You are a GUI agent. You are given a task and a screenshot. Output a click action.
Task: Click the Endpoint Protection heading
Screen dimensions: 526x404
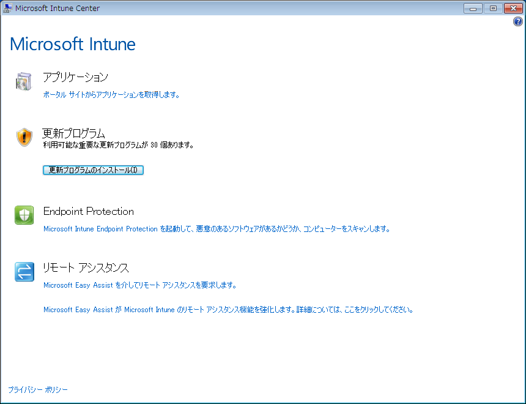(89, 211)
